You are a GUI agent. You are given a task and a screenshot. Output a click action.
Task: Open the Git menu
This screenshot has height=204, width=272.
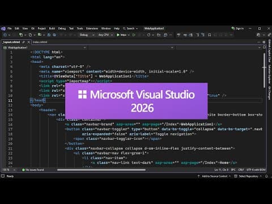click(33, 28)
